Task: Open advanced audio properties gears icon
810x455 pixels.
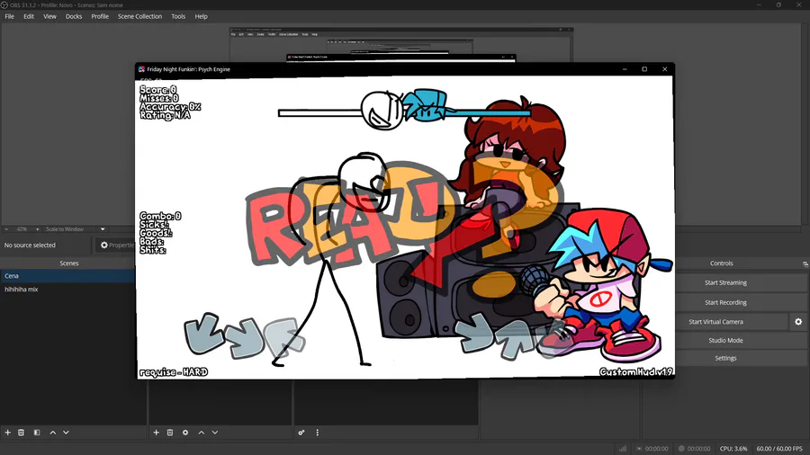Action: point(301,433)
